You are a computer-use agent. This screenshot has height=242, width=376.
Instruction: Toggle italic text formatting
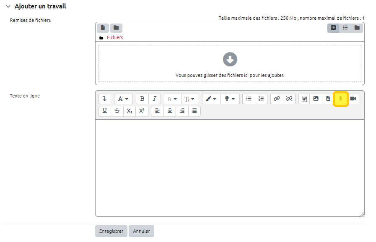pos(154,99)
